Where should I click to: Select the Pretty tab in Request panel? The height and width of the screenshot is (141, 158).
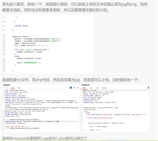click(x=6, y=88)
